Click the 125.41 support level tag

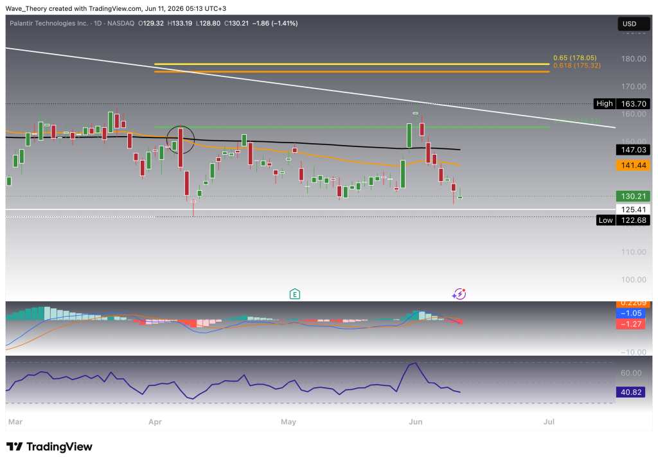[633, 209]
